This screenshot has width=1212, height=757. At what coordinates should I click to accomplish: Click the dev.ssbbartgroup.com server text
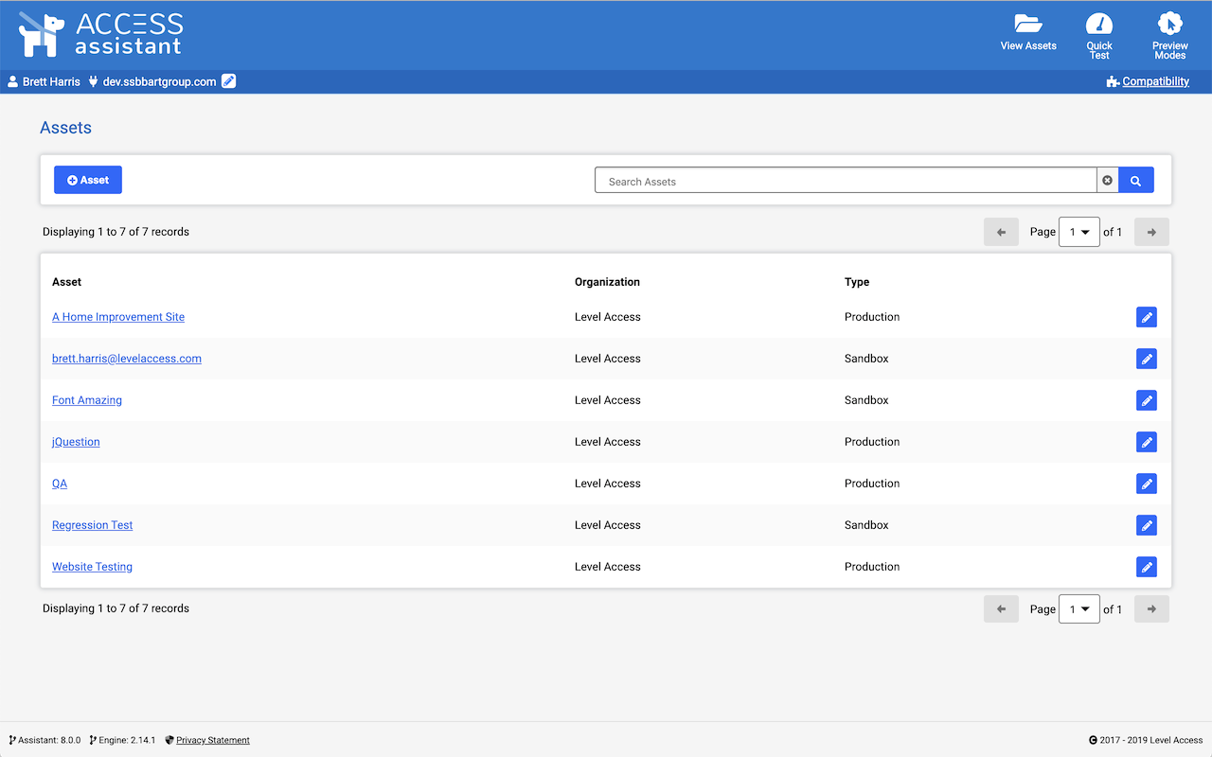tap(159, 81)
